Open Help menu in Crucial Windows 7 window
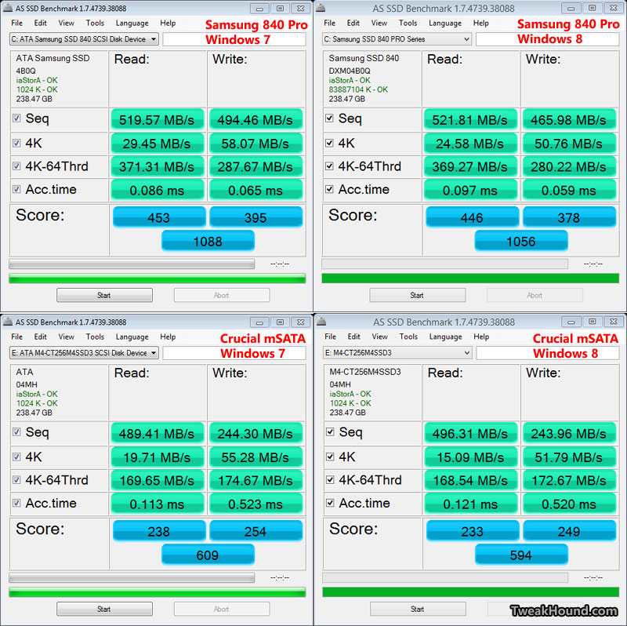 (x=168, y=337)
